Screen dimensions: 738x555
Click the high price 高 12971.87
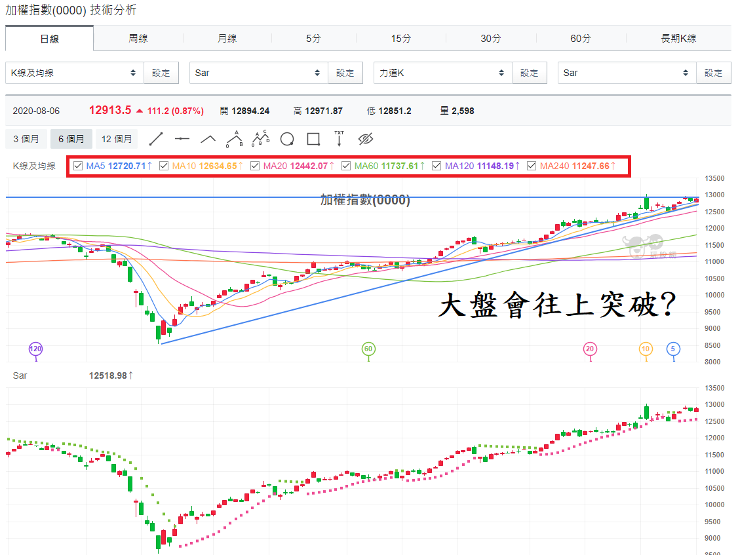pyautogui.click(x=318, y=111)
